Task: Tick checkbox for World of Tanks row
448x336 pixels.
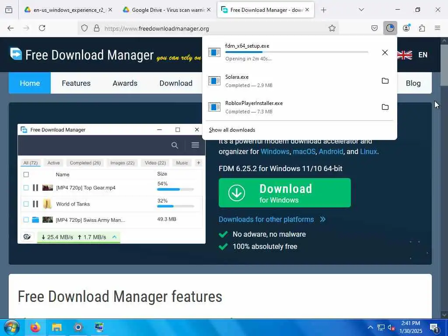Action: click(x=26, y=204)
